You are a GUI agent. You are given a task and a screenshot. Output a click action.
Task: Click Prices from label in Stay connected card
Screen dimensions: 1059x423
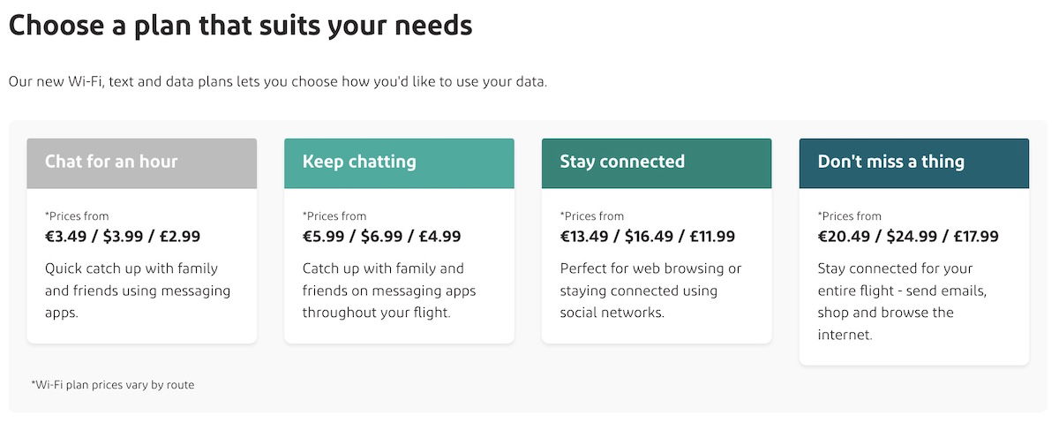tap(592, 215)
